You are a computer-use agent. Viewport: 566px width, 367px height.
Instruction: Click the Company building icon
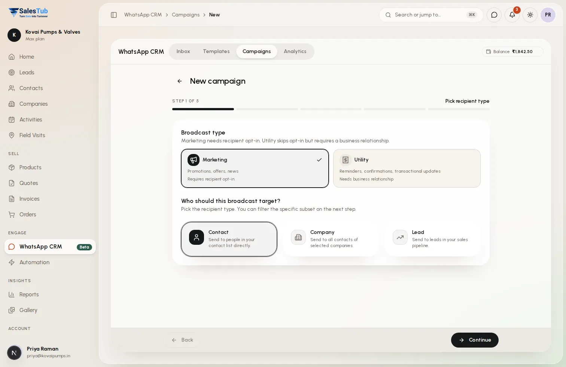tap(298, 237)
